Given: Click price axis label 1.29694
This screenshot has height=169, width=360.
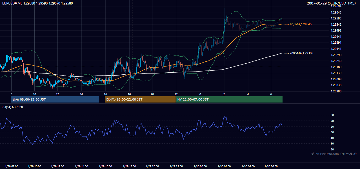Looking at the screenshot, I should (x=336, y=6).
